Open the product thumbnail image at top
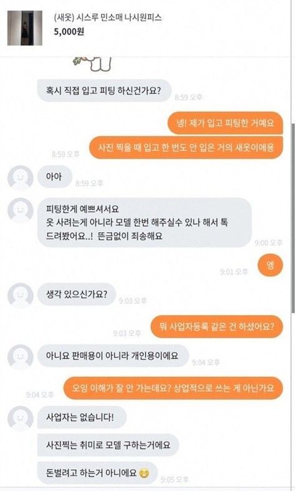The image size is (296, 491). point(25,28)
